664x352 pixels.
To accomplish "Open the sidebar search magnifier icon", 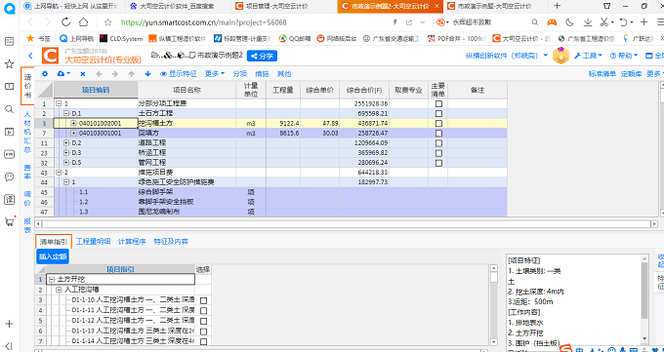I will point(9,109).
